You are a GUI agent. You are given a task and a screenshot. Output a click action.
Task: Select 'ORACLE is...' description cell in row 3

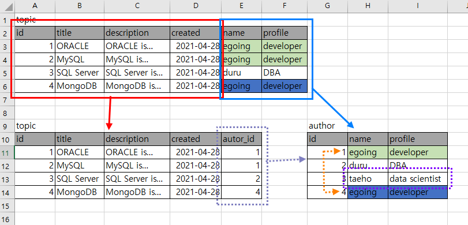tap(137, 46)
